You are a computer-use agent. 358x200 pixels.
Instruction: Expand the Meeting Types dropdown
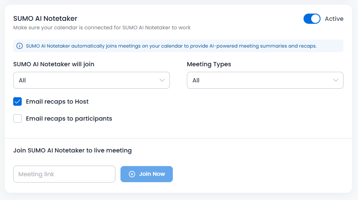(265, 80)
